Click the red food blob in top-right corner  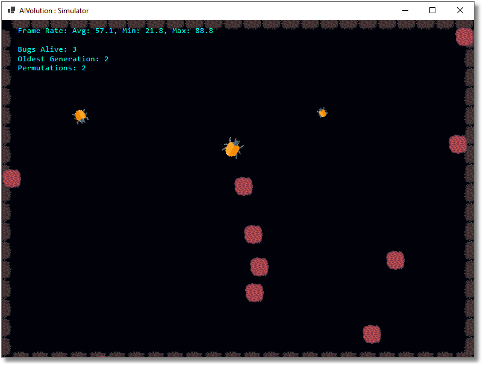coord(464,37)
